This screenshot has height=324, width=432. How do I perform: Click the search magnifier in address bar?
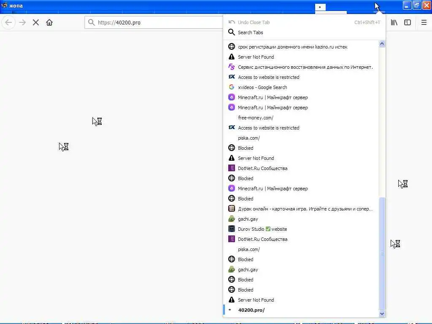click(x=92, y=22)
